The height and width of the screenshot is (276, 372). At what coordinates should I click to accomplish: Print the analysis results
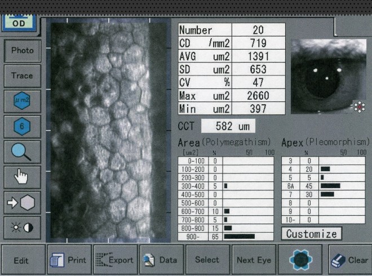(x=69, y=260)
